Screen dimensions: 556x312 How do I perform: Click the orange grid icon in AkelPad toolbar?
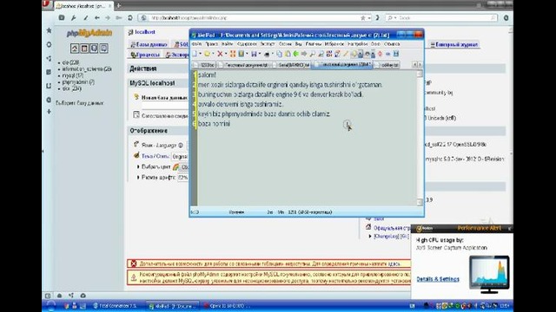point(233,54)
